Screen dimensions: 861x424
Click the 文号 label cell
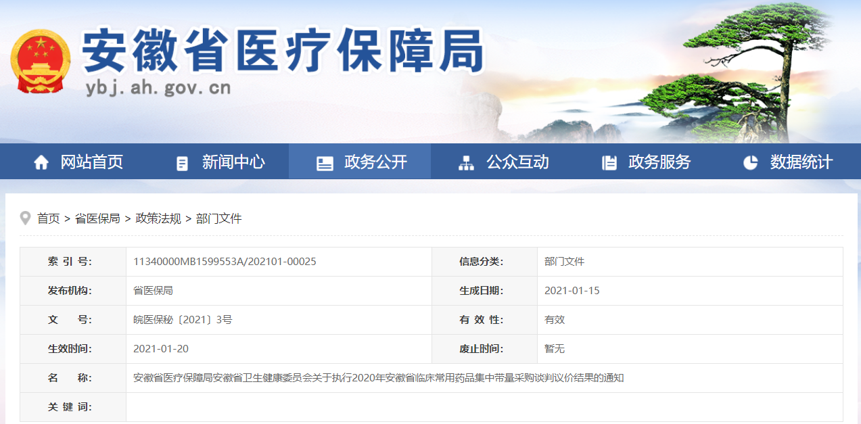point(73,320)
